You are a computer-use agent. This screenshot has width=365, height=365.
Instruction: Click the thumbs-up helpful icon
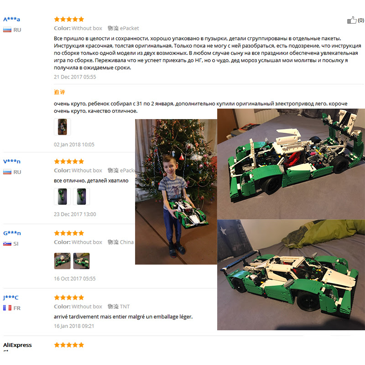coord(352,20)
